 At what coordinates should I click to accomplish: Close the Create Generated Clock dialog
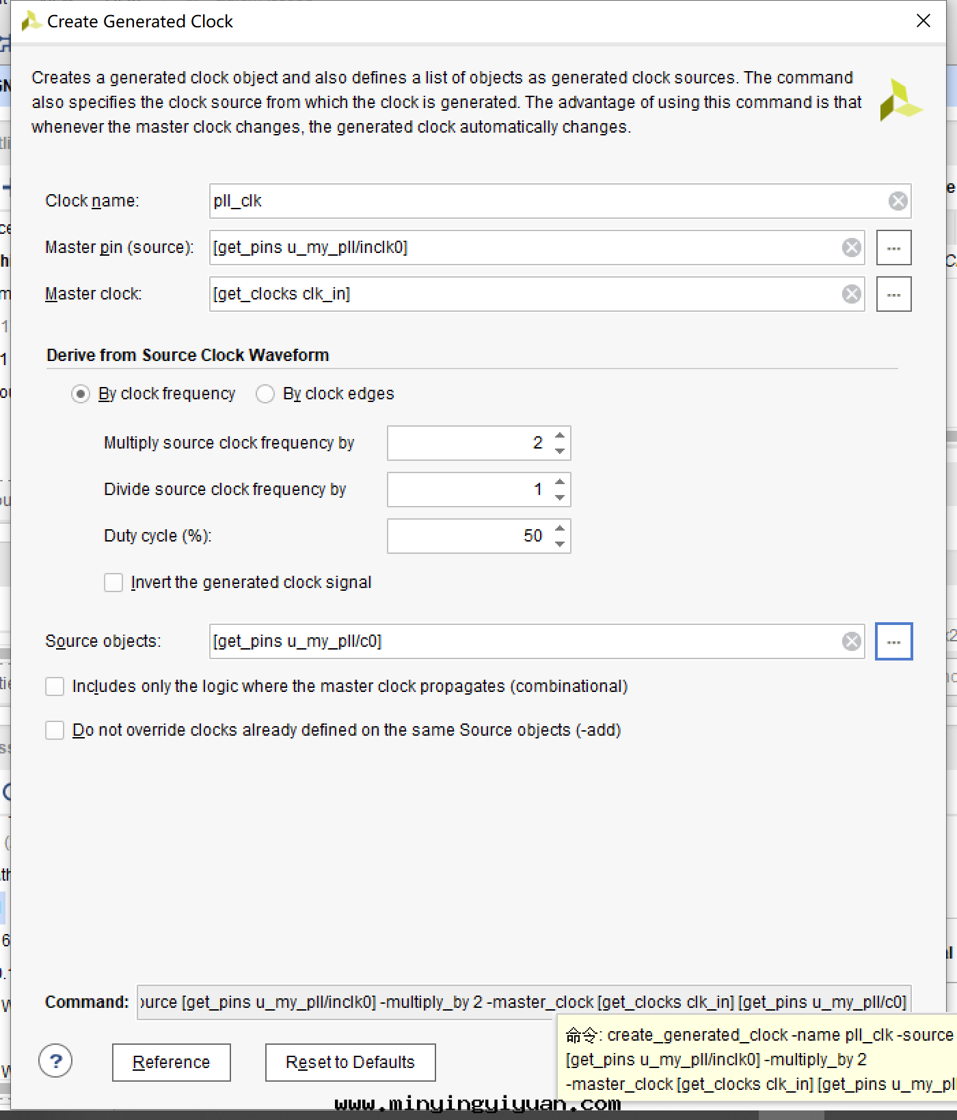coord(923,21)
